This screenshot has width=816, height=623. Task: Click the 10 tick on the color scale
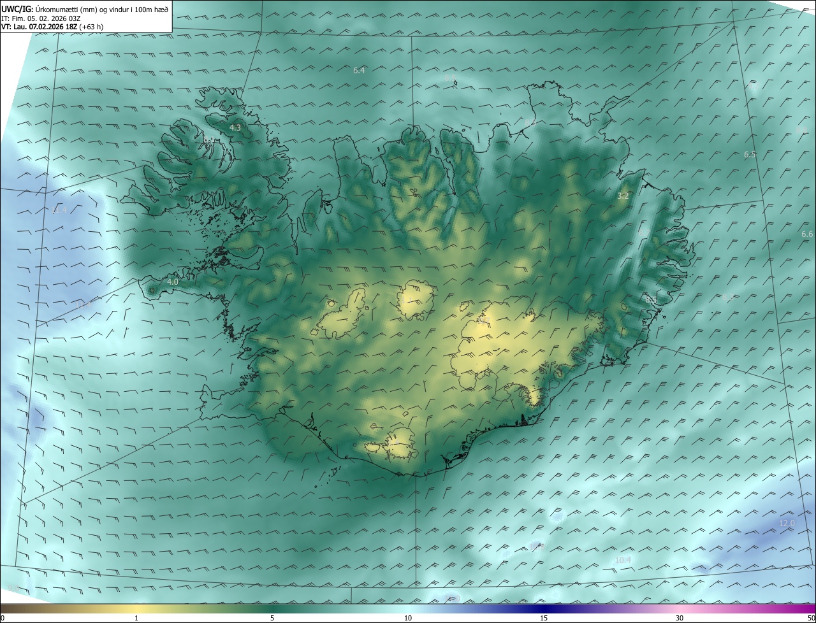click(408, 619)
